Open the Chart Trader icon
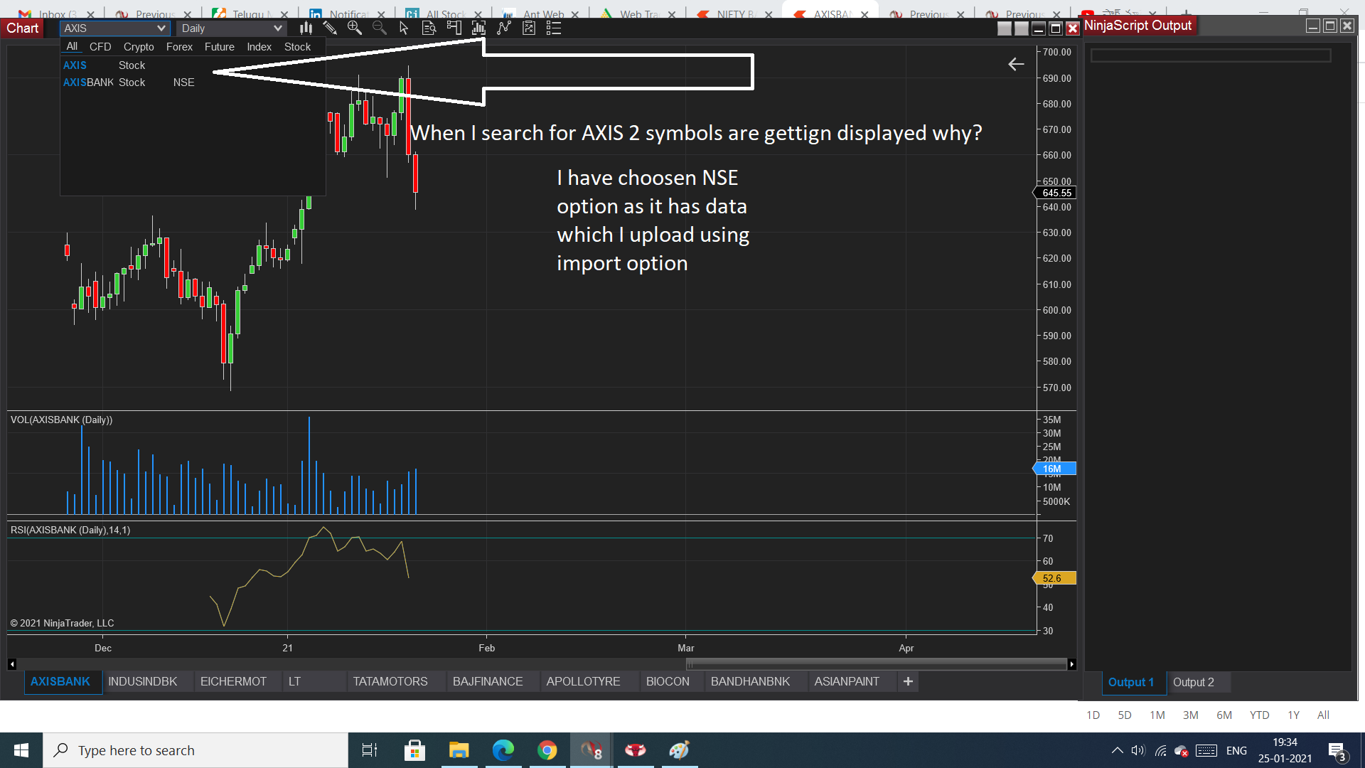The width and height of the screenshot is (1365, 768). (454, 28)
